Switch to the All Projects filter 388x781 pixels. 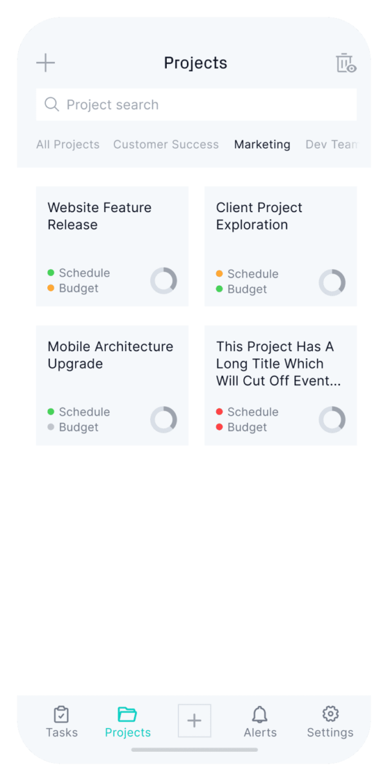pyautogui.click(x=67, y=144)
